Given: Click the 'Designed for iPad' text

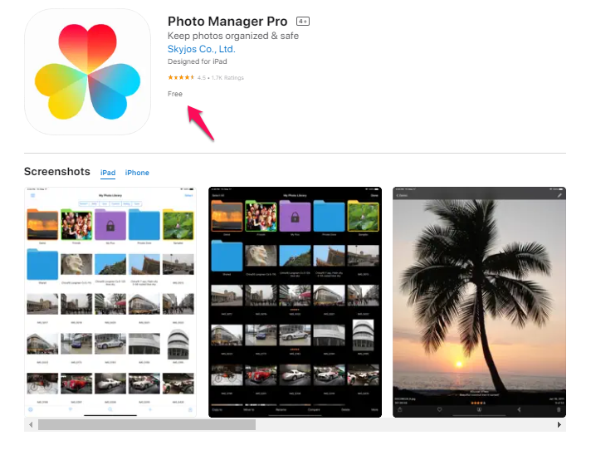Looking at the screenshot, I should 197,61.
